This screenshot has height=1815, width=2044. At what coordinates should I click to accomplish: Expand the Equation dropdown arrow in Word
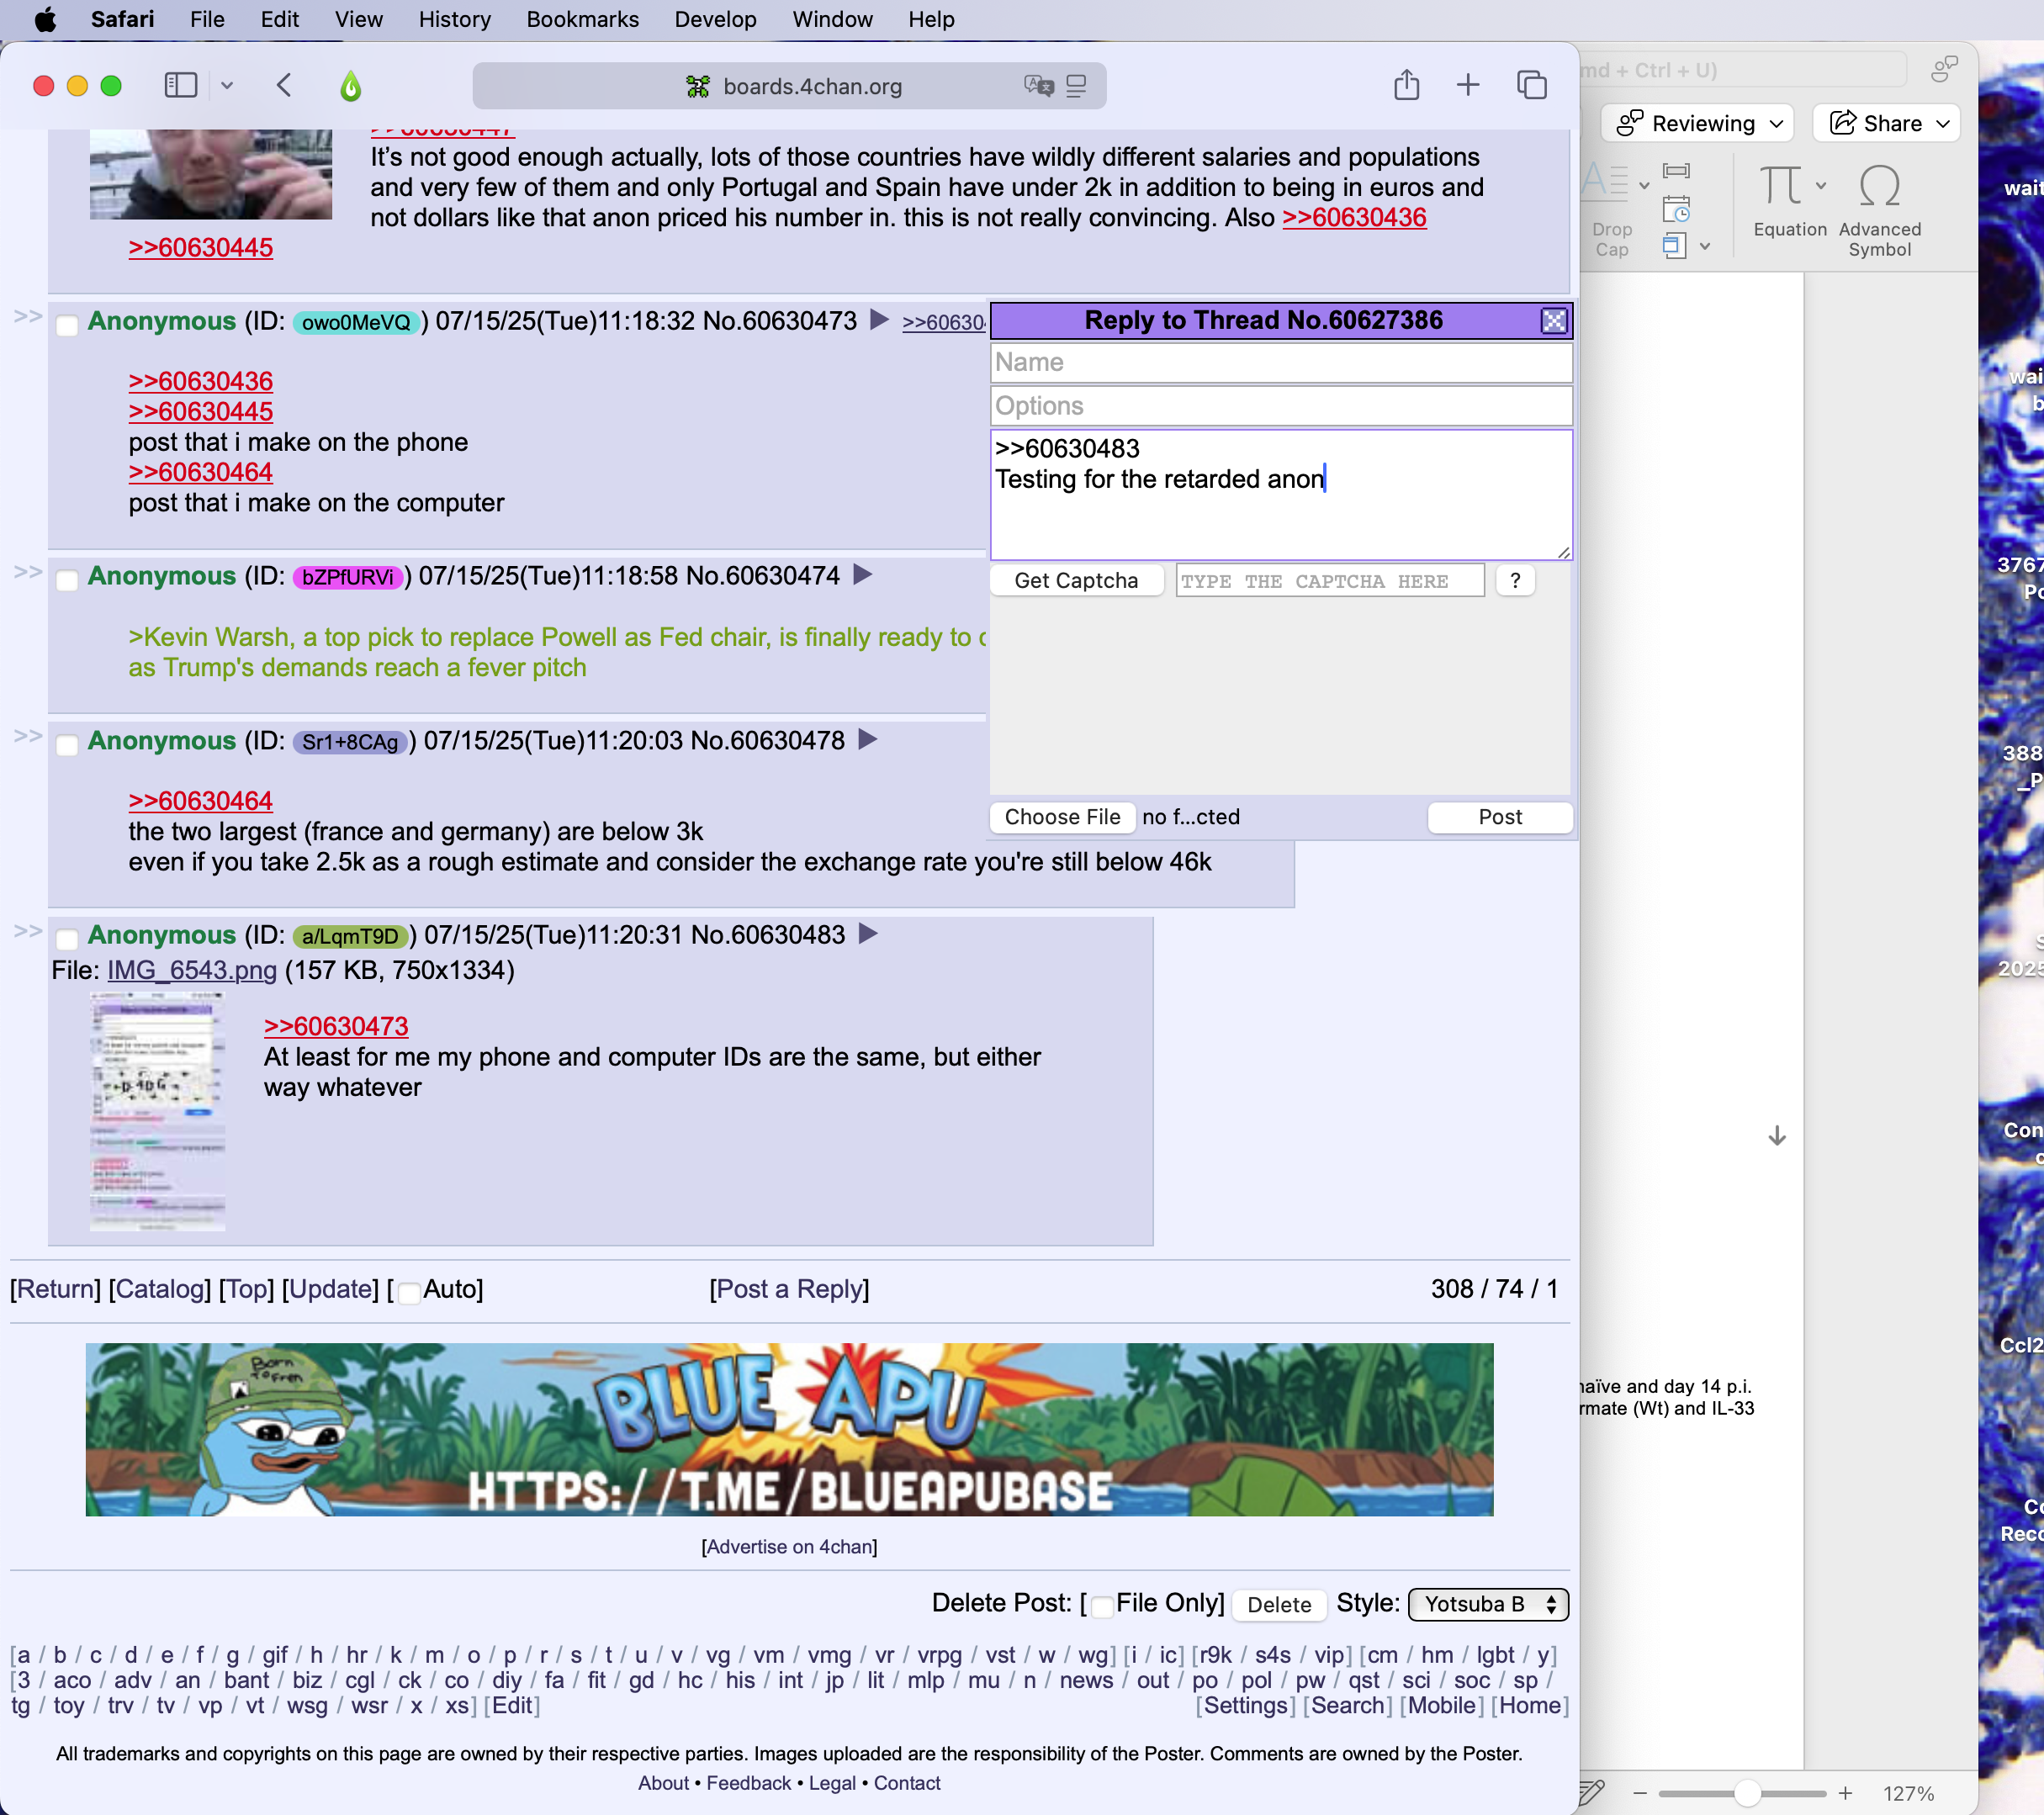coord(1821,185)
